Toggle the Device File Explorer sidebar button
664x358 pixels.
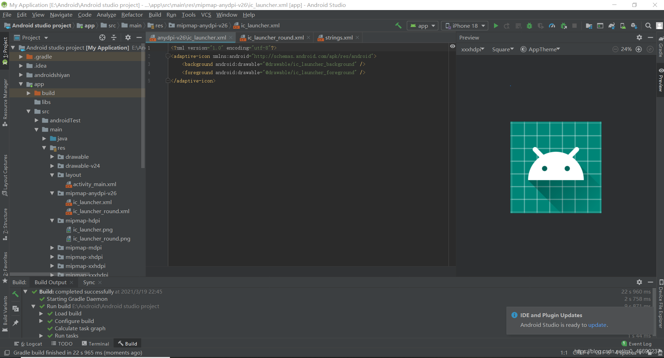661,304
